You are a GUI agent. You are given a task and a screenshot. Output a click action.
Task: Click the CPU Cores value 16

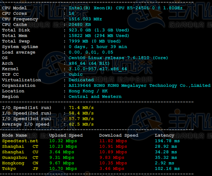72,13
